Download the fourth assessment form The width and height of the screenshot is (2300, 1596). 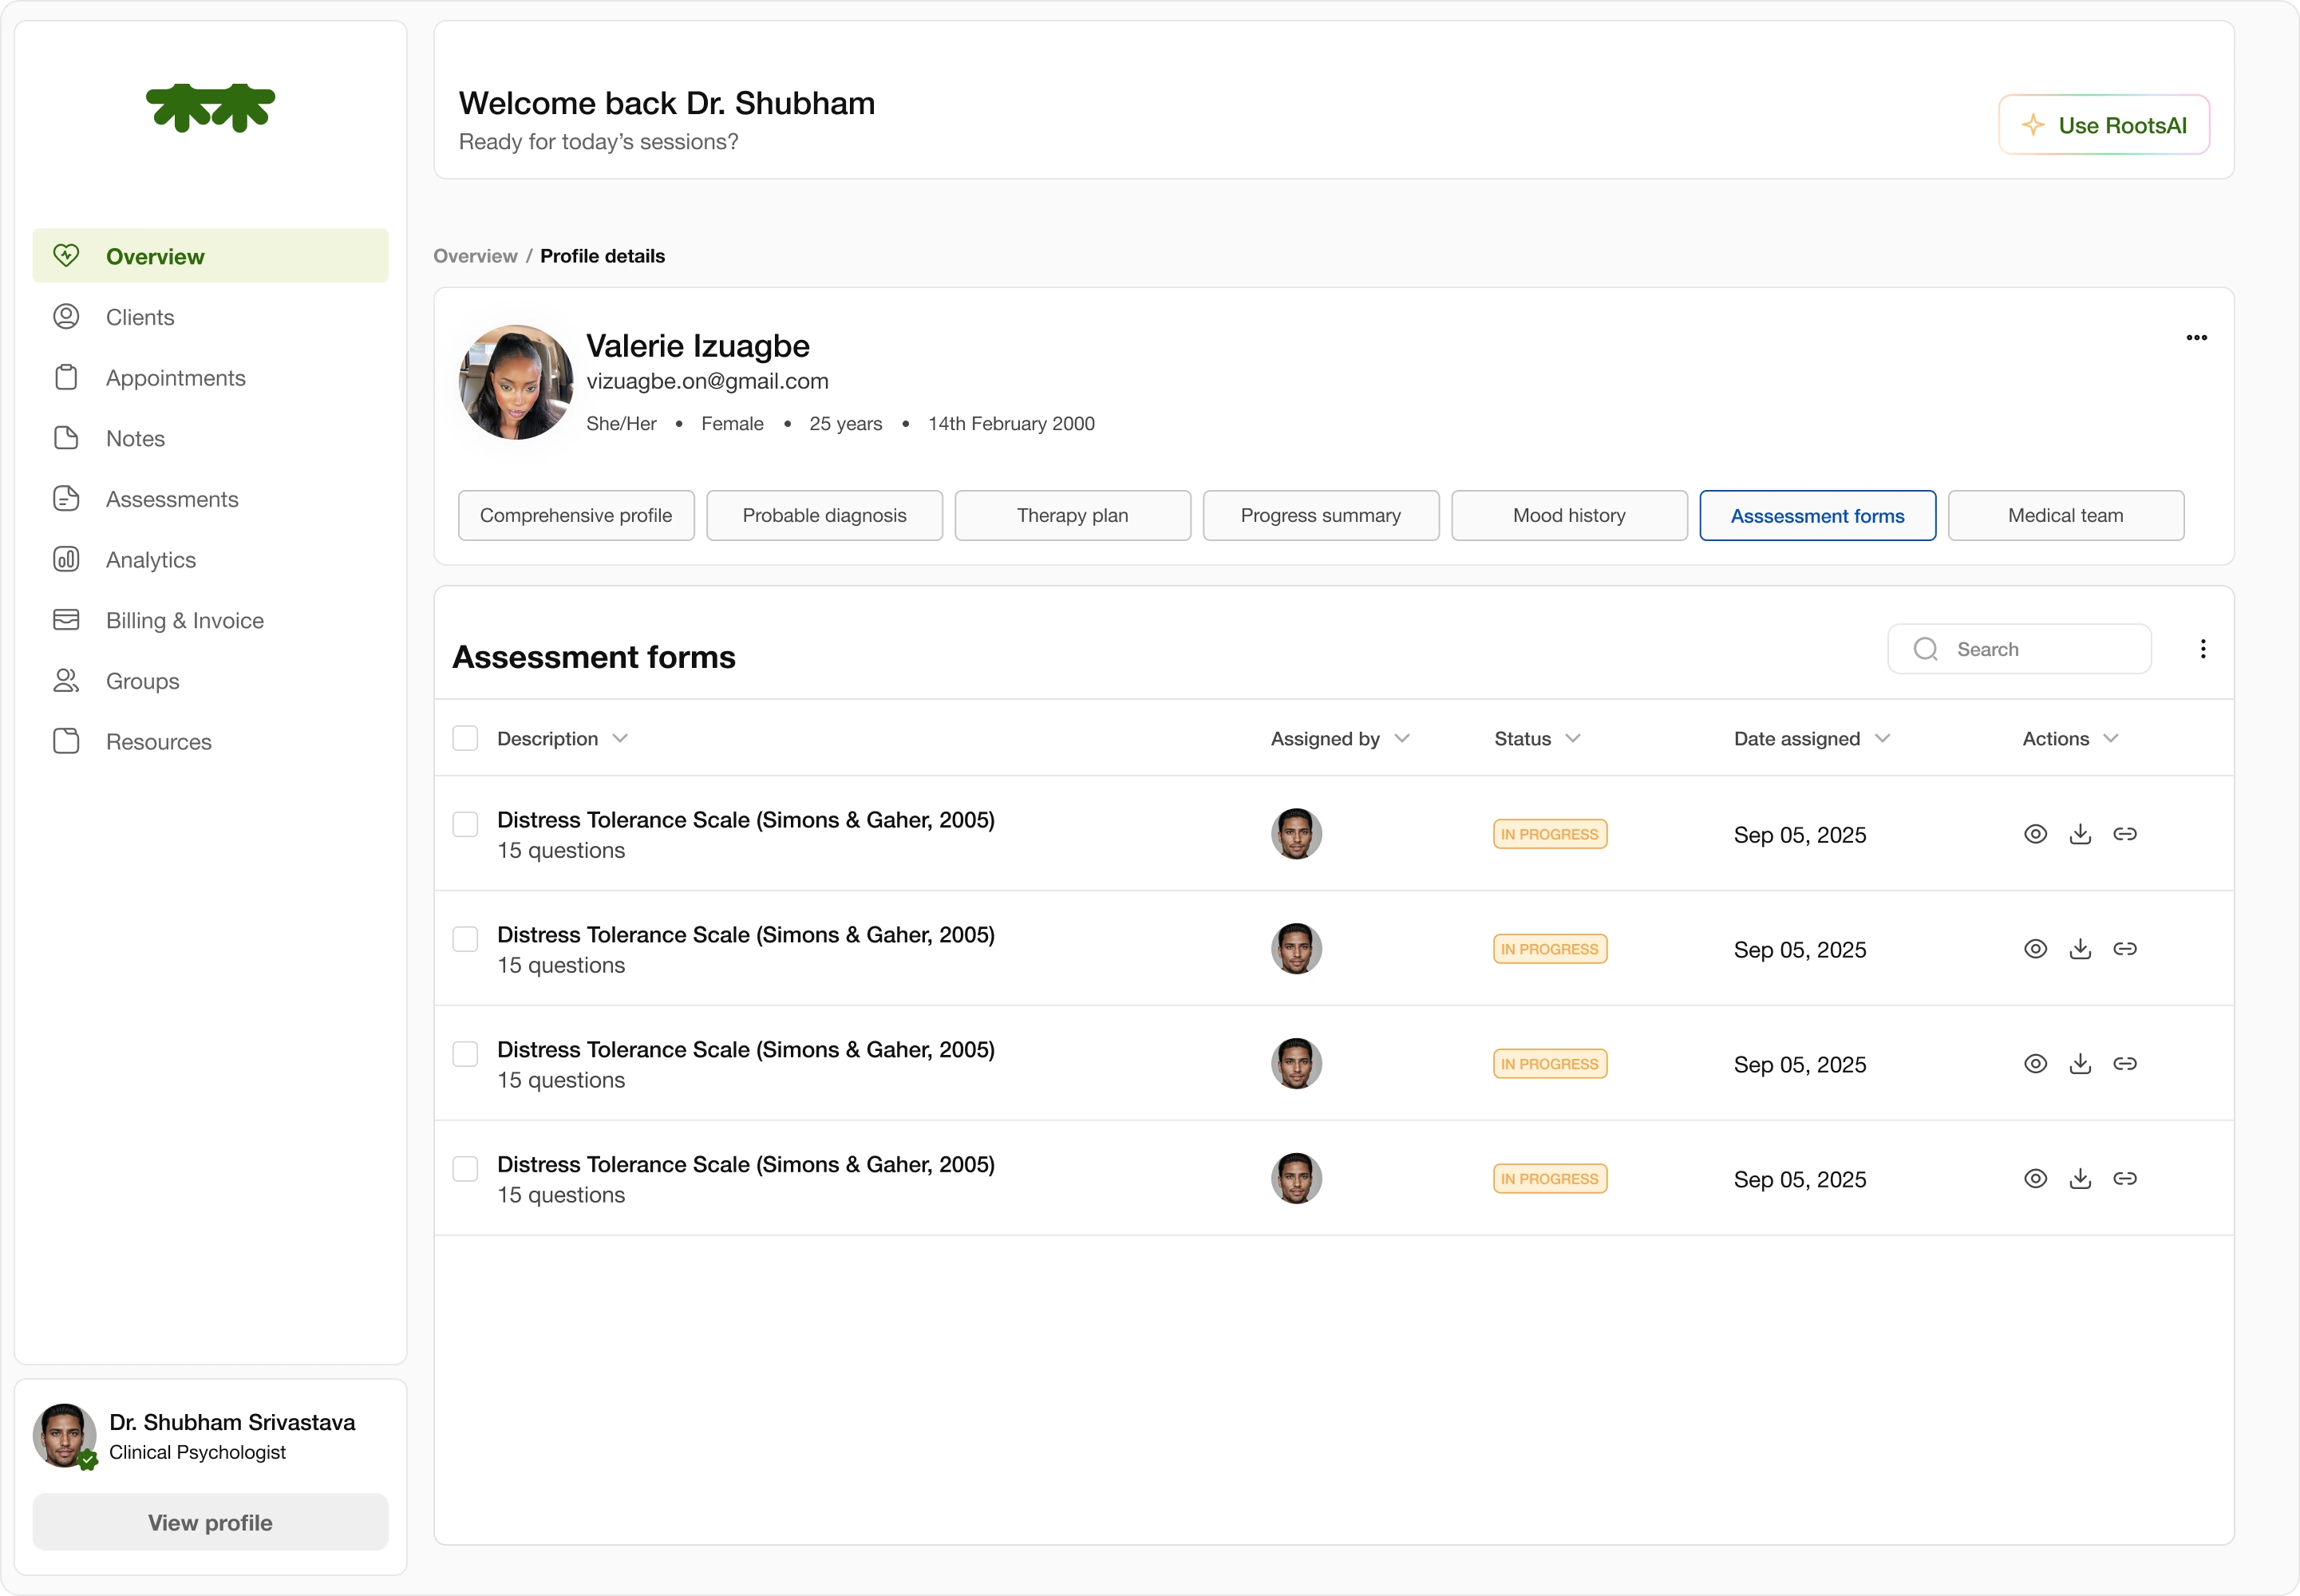click(x=2080, y=1179)
